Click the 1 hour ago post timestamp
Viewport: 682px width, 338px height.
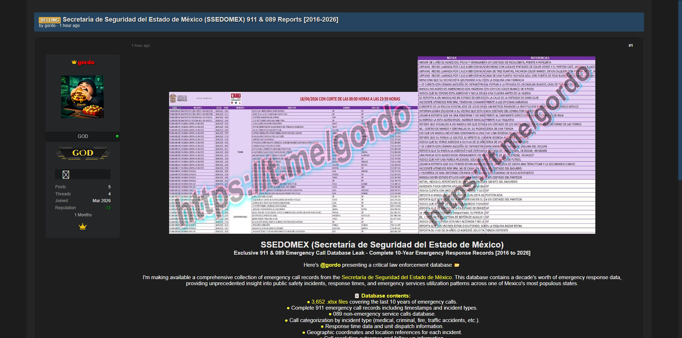pyautogui.click(x=141, y=45)
